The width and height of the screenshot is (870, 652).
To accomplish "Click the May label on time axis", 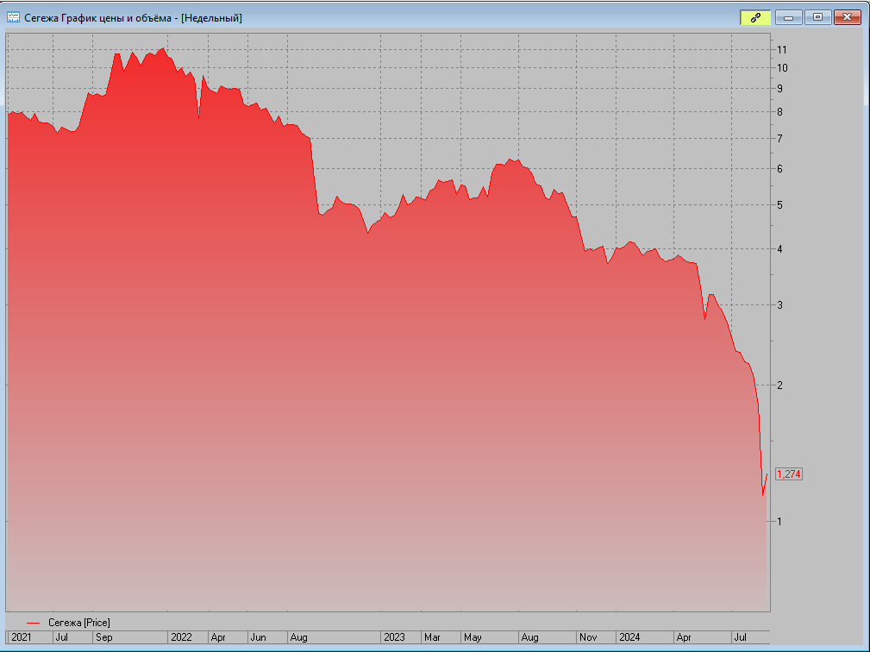I will pyautogui.click(x=473, y=637).
